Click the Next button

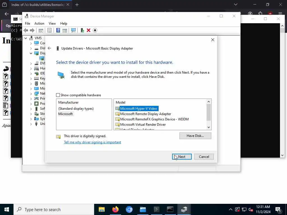coord(182,157)
